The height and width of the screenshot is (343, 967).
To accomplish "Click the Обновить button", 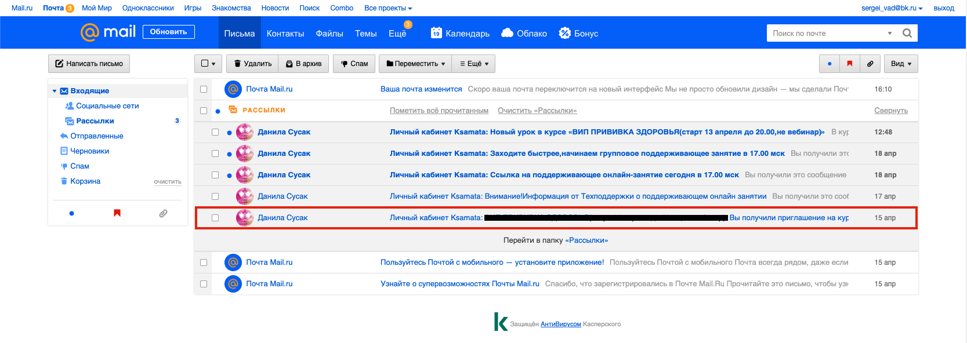I will tap(169, 32).
